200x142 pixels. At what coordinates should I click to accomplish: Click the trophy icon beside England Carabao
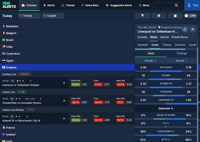(159, 27)
